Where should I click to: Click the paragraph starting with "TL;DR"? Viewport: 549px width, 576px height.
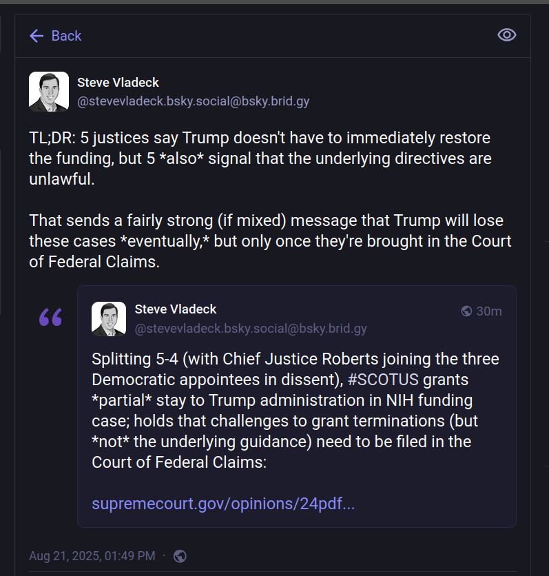tap(260, 157)
